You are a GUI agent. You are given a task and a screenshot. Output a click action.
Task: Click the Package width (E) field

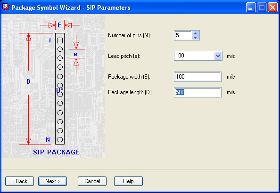198,77
